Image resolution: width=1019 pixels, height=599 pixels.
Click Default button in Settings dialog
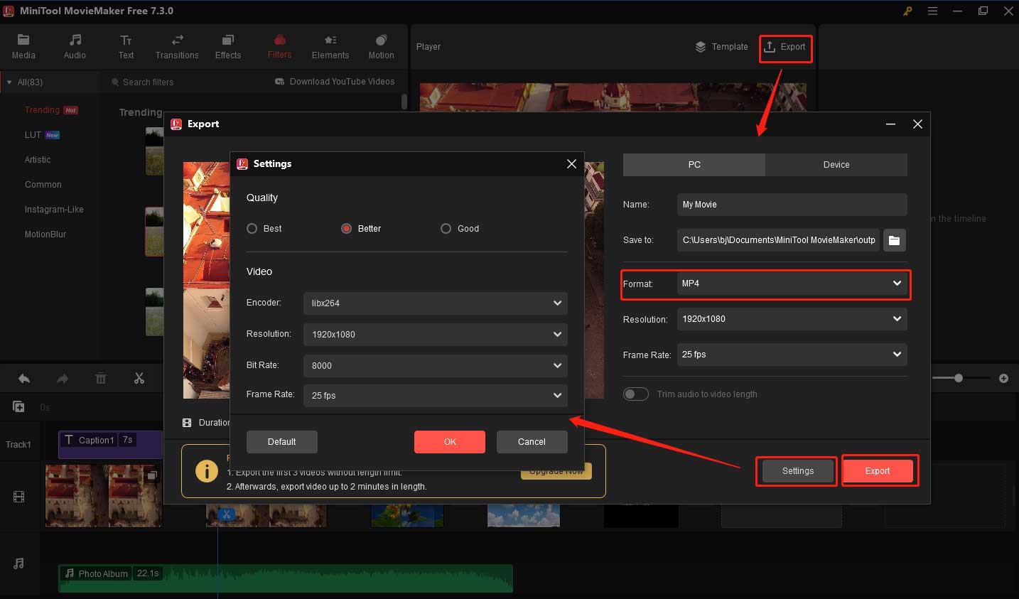point(282,442)
